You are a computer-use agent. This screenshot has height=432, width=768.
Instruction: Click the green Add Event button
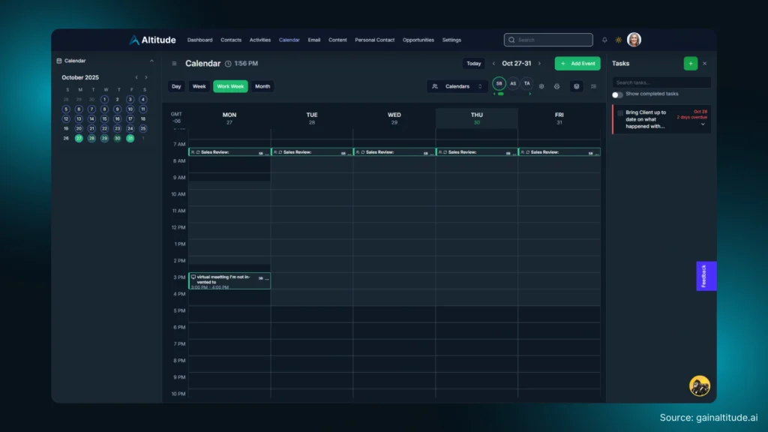(x=577, y=63)
